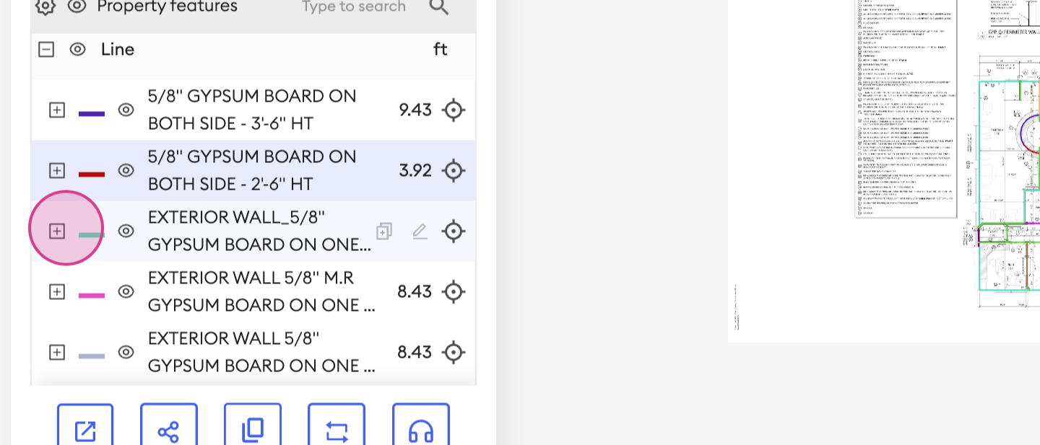Expand the EXTERIOR WALL 5/8" M.R row

(57, 292)
